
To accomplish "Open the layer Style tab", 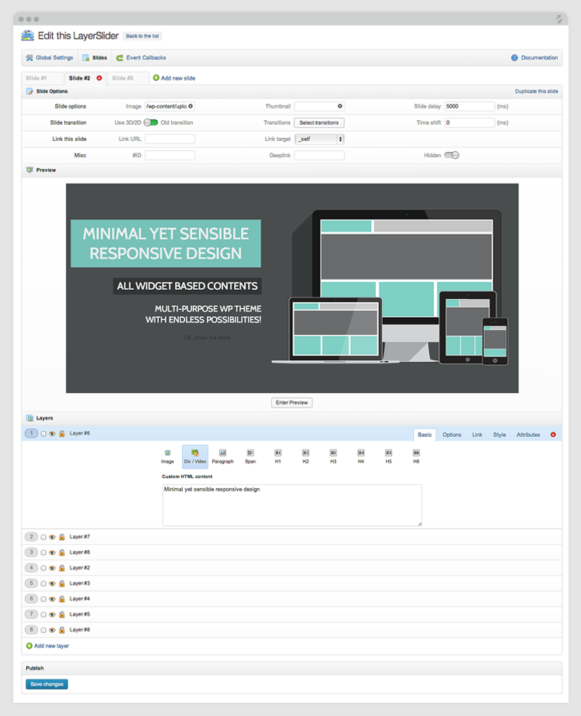I will click(500, 435).
